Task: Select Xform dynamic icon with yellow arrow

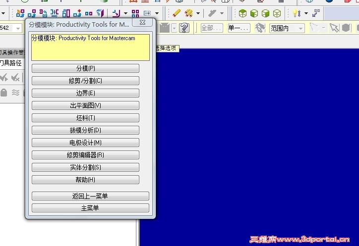Action: pyautogui.click(x=20, y=13)
